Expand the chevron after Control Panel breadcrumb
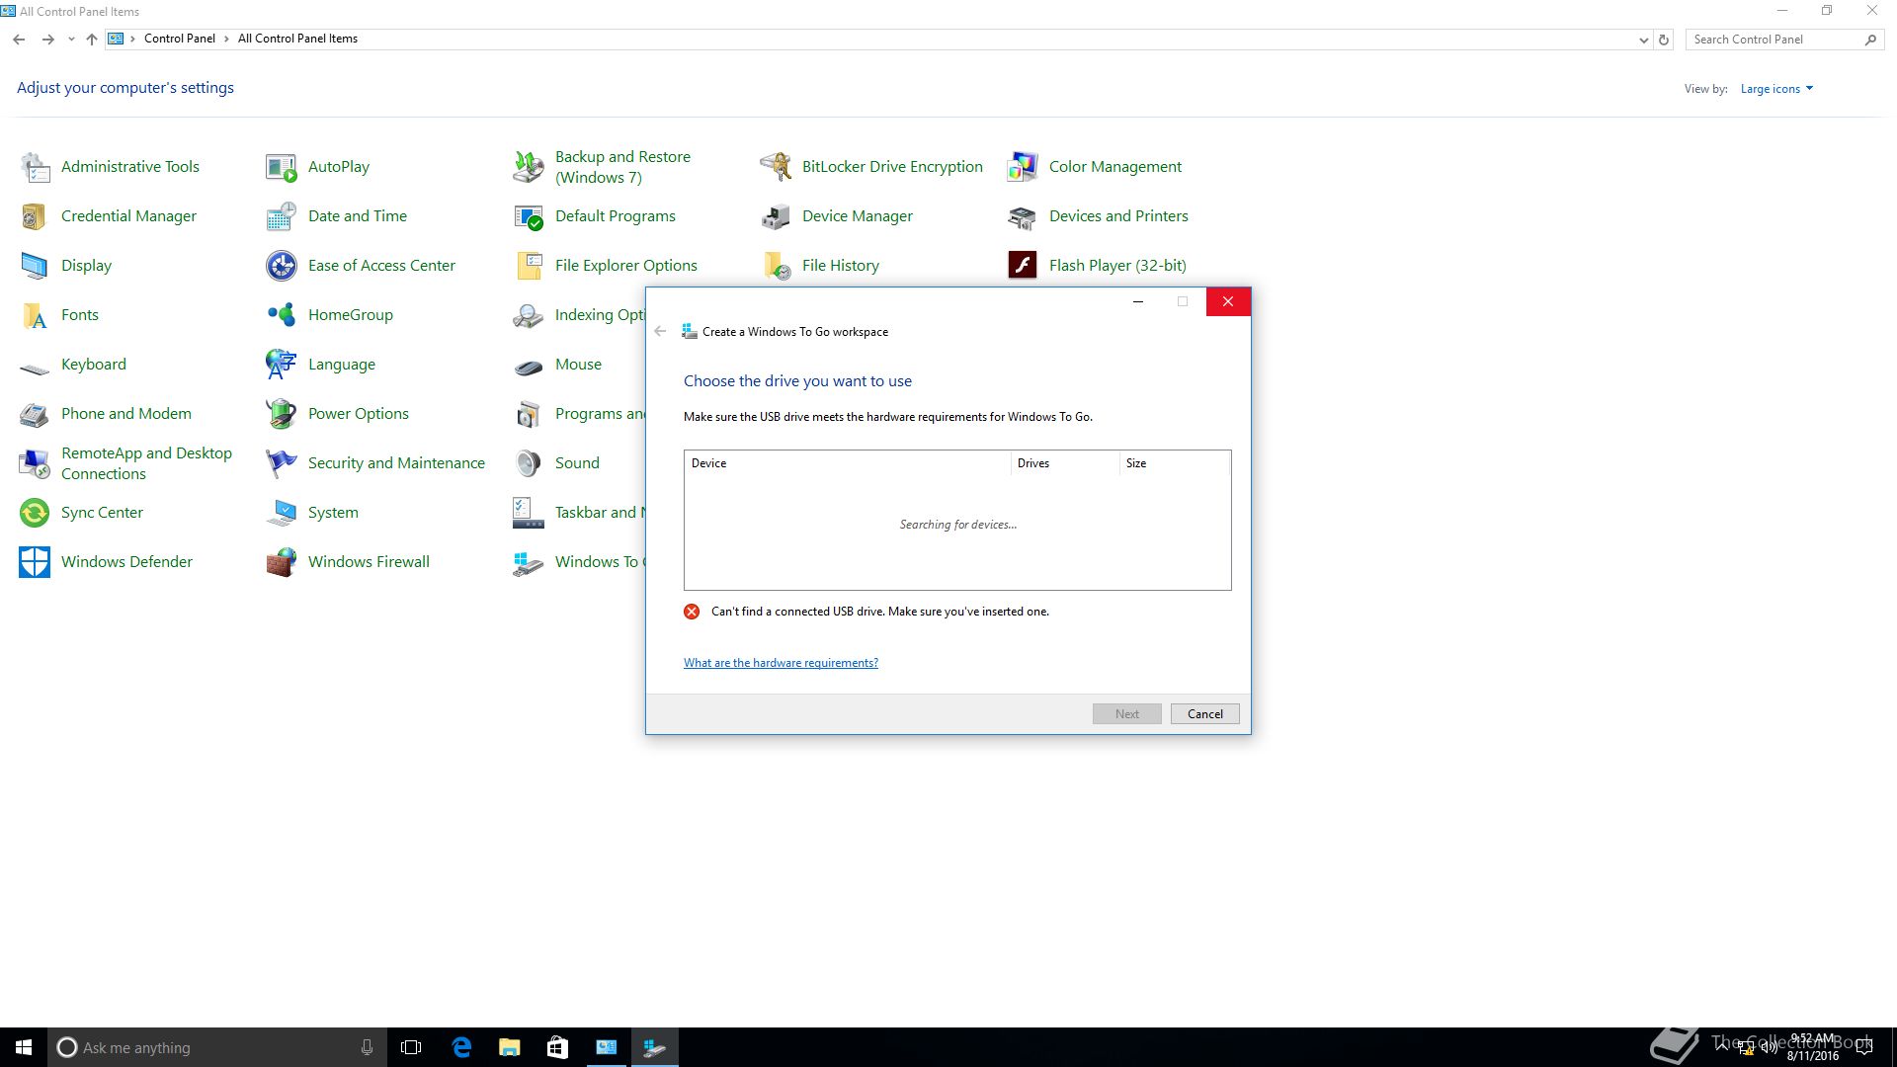Viewport: 1897px width, 1067px height. (226, 39)
